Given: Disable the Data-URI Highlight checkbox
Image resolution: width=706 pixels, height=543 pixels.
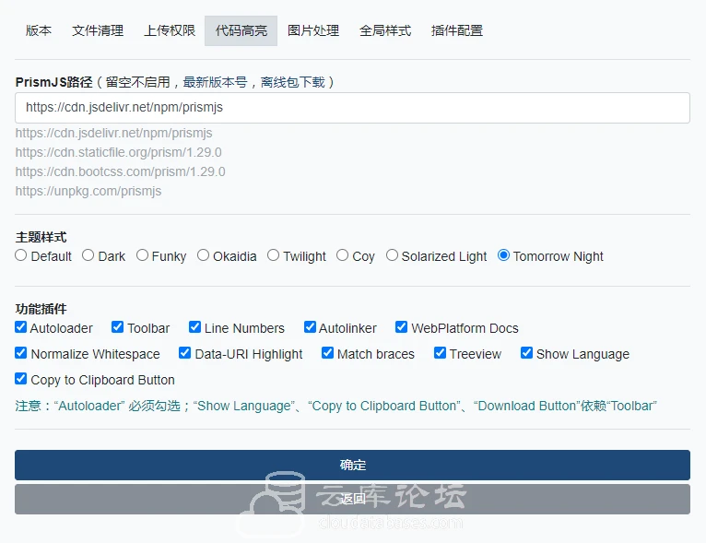Looking at the screenshot, I should pyautogui.click(x=184, y=352).
